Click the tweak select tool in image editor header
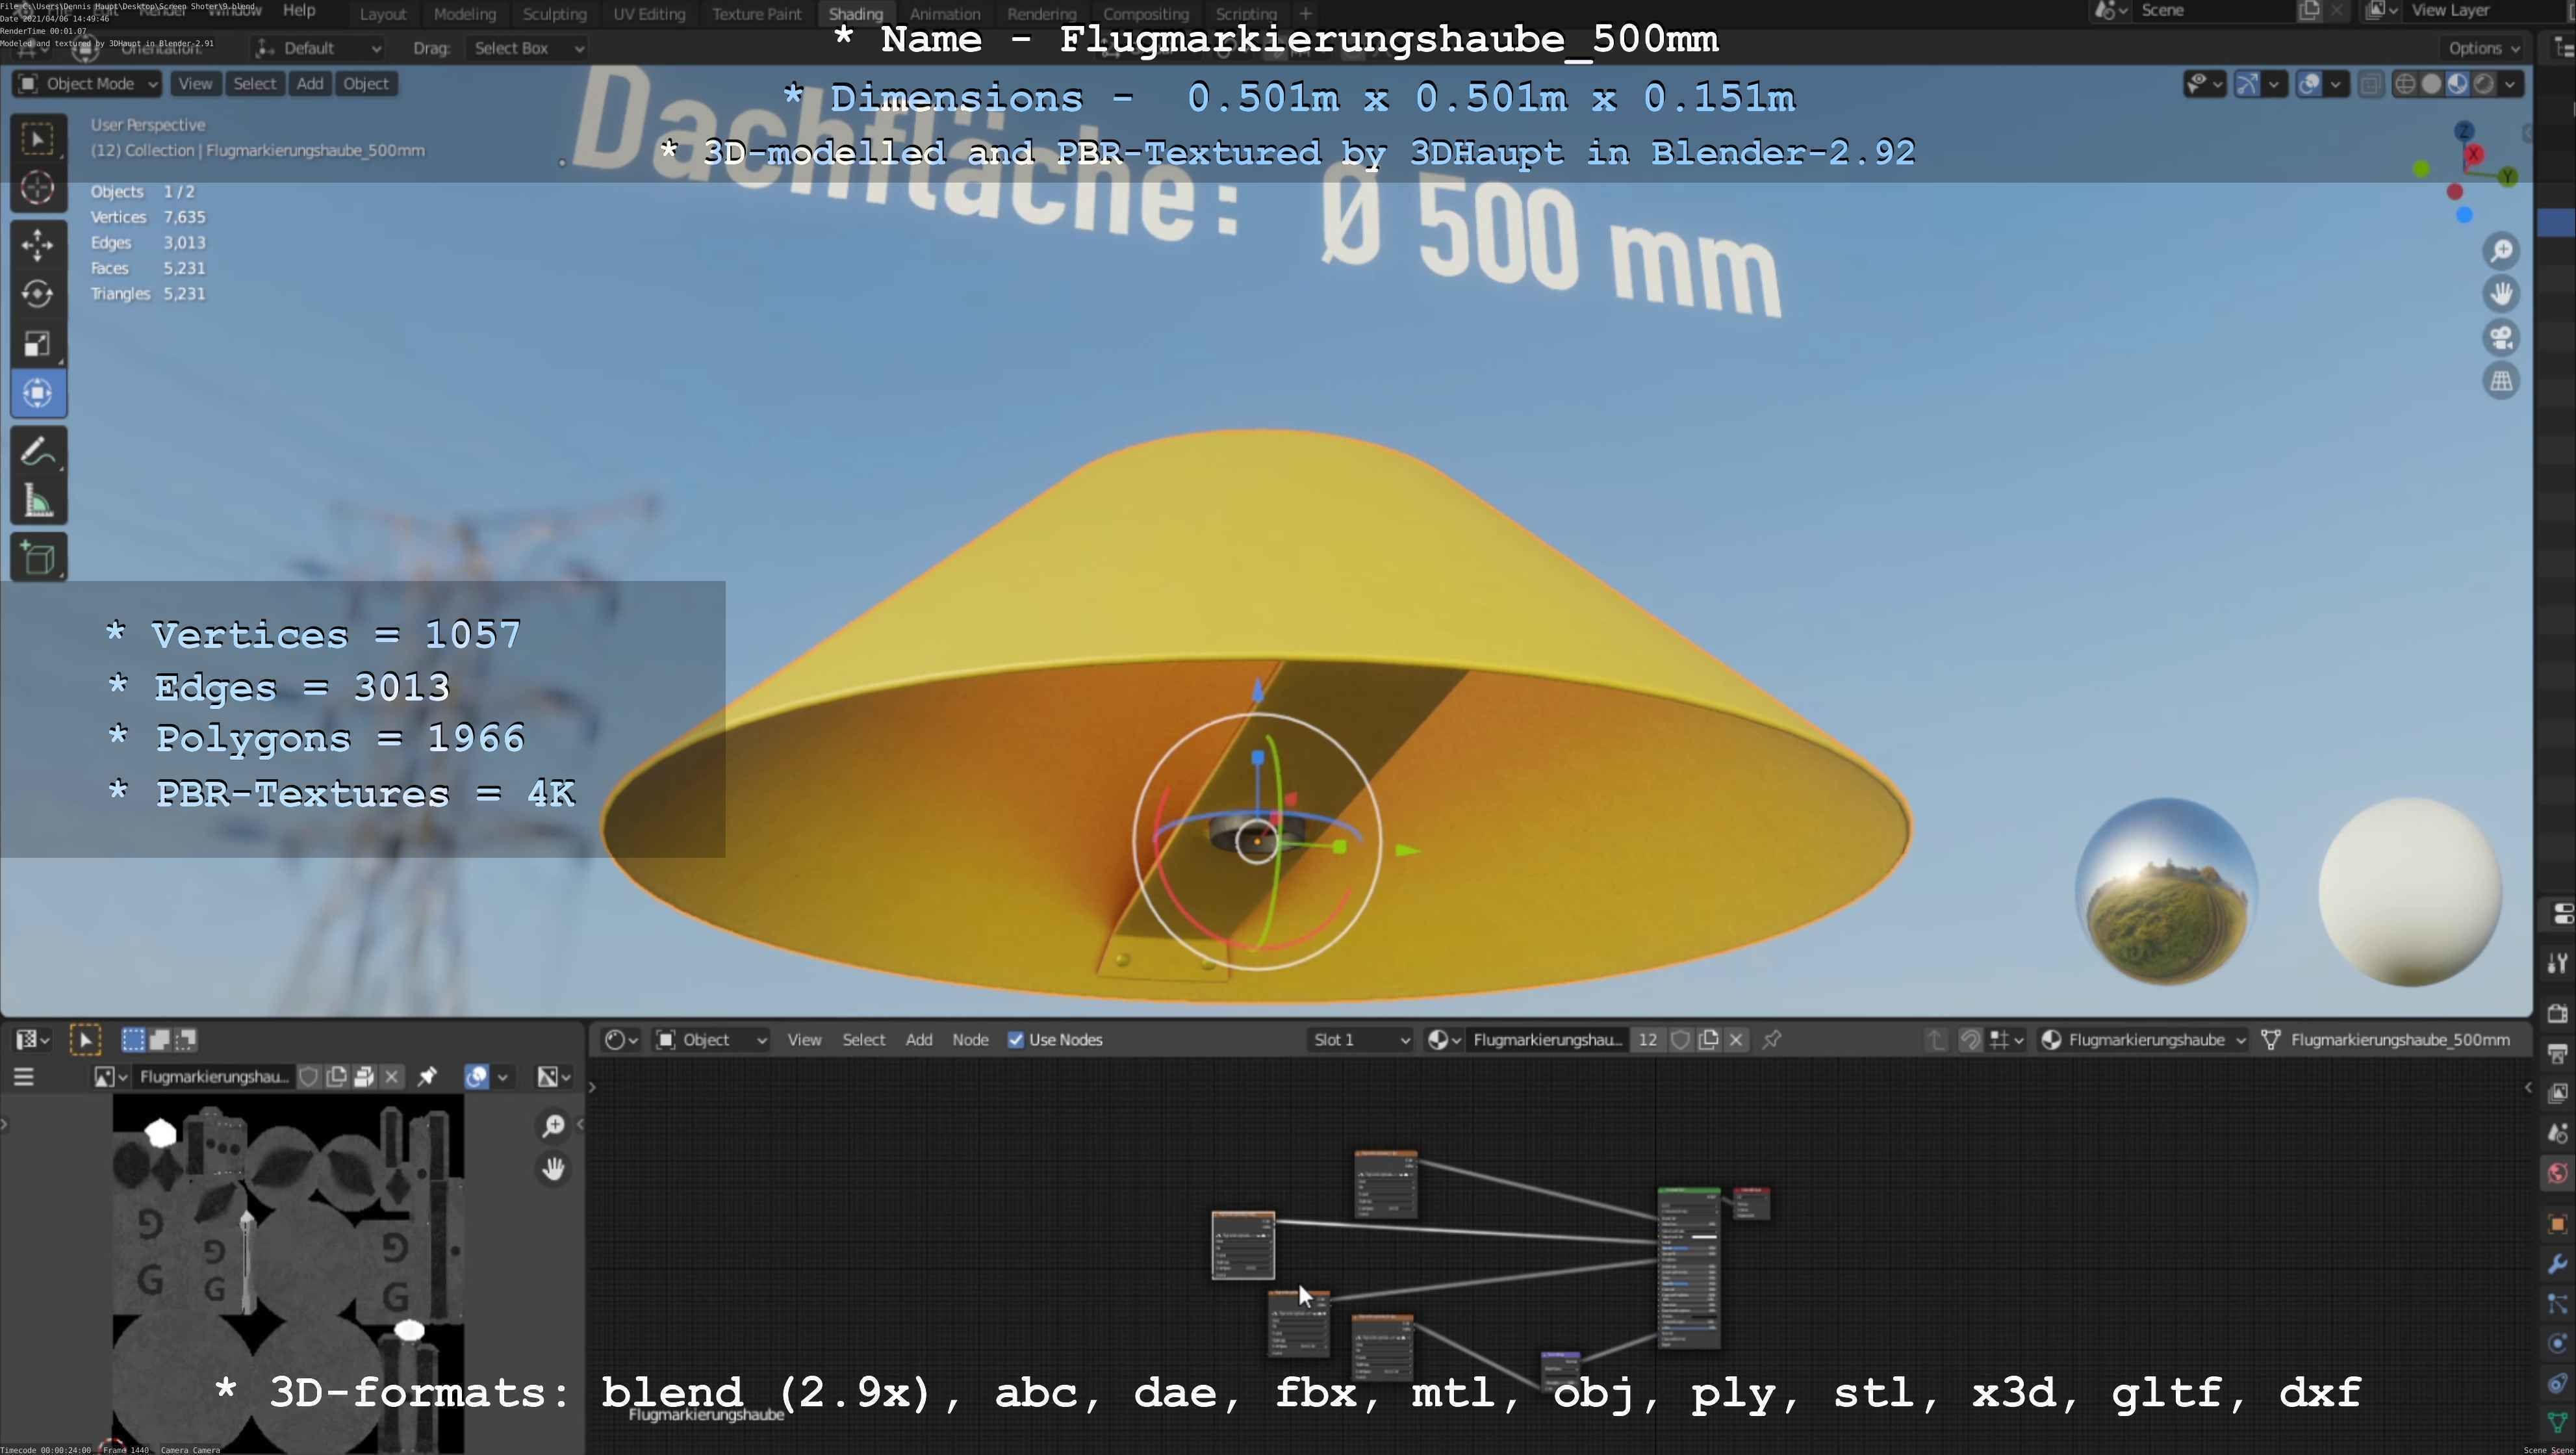Screen dimensions: 2576x1455 point(85,1040)
